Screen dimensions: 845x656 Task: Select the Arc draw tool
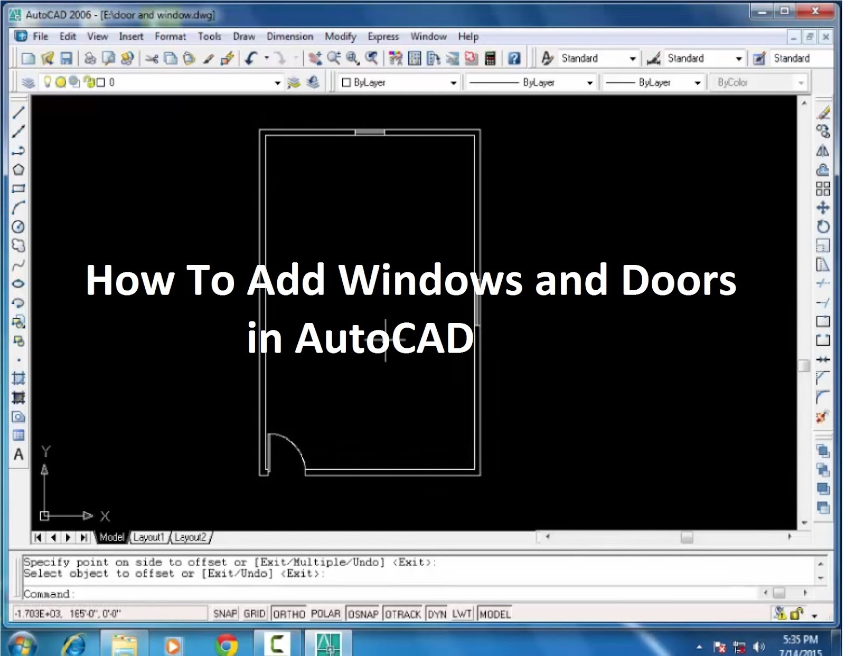click(18, 207)
